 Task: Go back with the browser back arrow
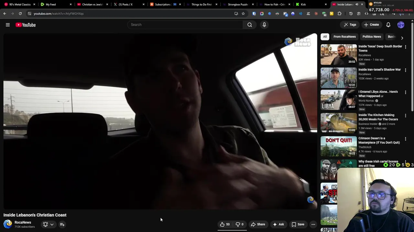pos(5,14)
